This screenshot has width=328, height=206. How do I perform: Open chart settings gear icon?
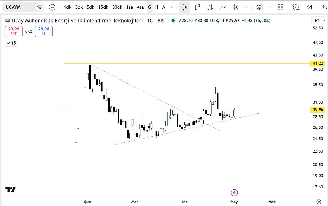[x=318, y=202]
